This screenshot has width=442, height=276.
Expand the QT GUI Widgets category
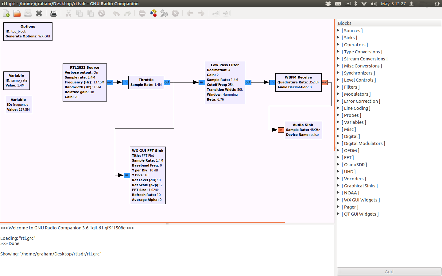338,214
